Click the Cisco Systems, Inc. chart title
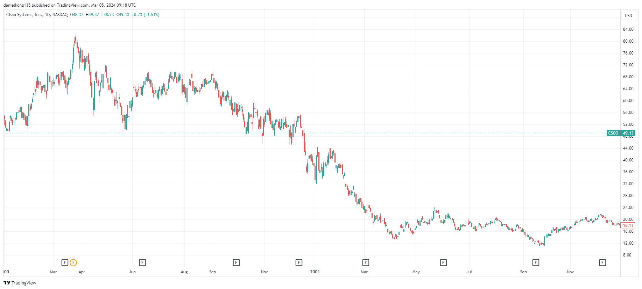 (x=24, y=15)
